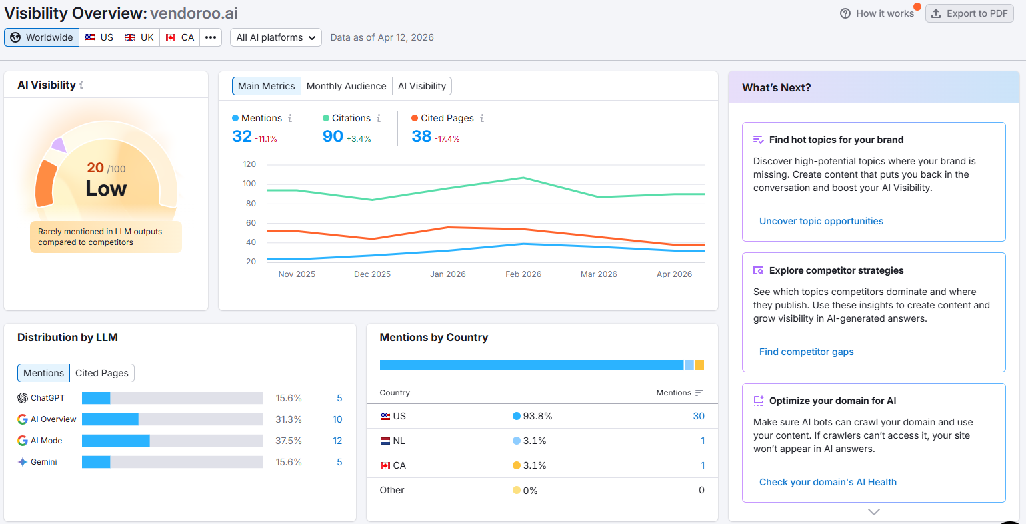Click the Find hot topics card icon
The image size is (1026, 524).
click(x=759, y=140)
